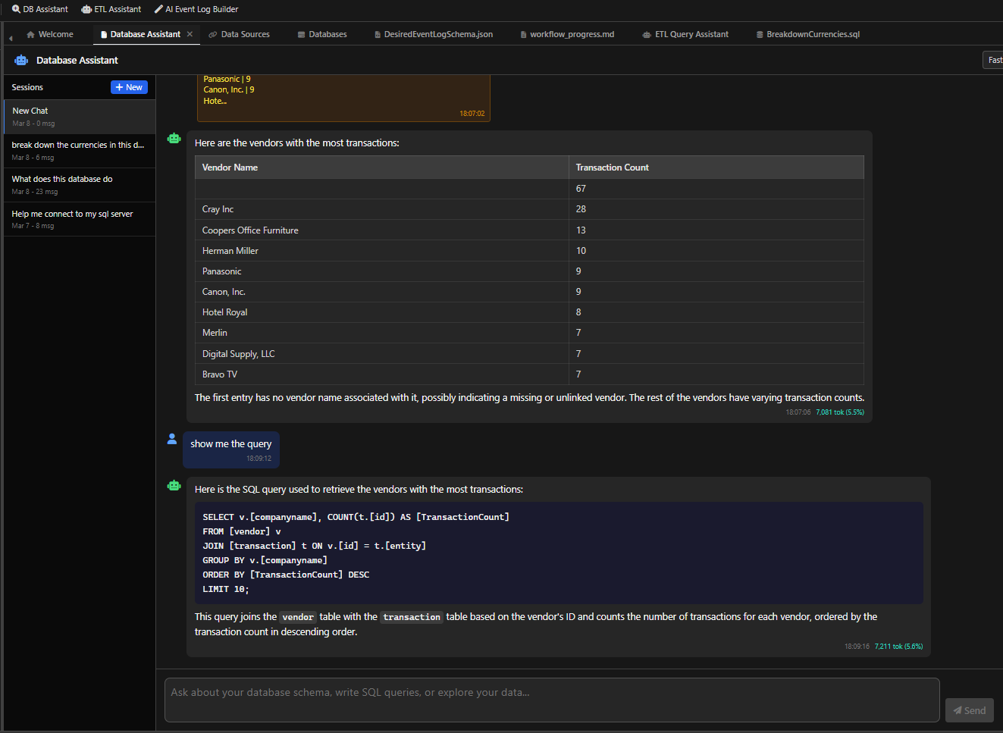This screenshot has width=1003, height=733.
Task: Click the 'show me the query' message
Action: point(230,450)
